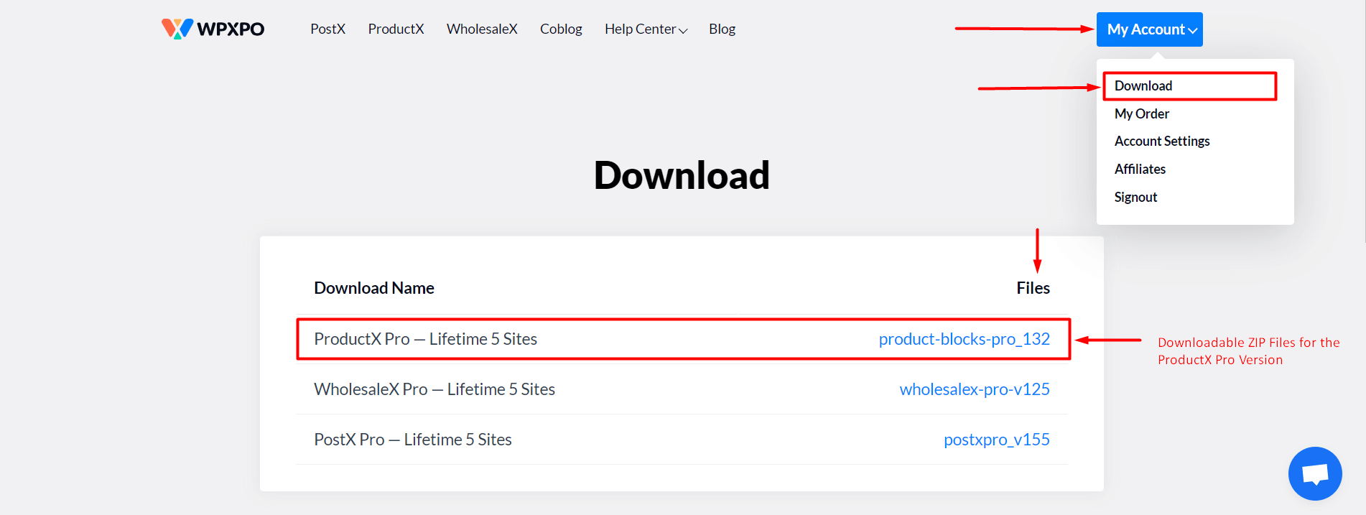Open the live chat bubble

click(1315, 474)
